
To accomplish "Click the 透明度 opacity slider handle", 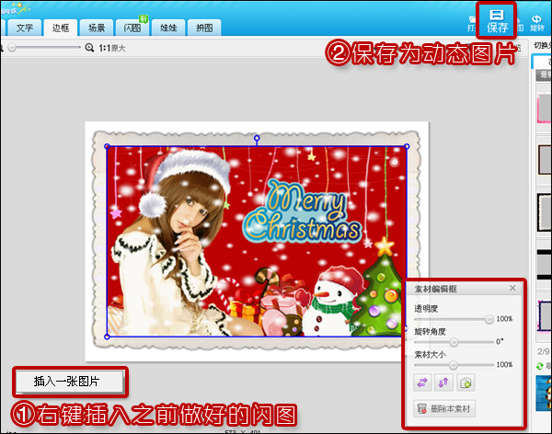I will tap(489, 318).
